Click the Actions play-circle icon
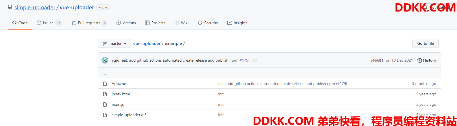 click(119, 23)
